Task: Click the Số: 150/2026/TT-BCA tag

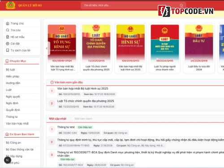Action: pyautogui.click(x=71, y=165)
